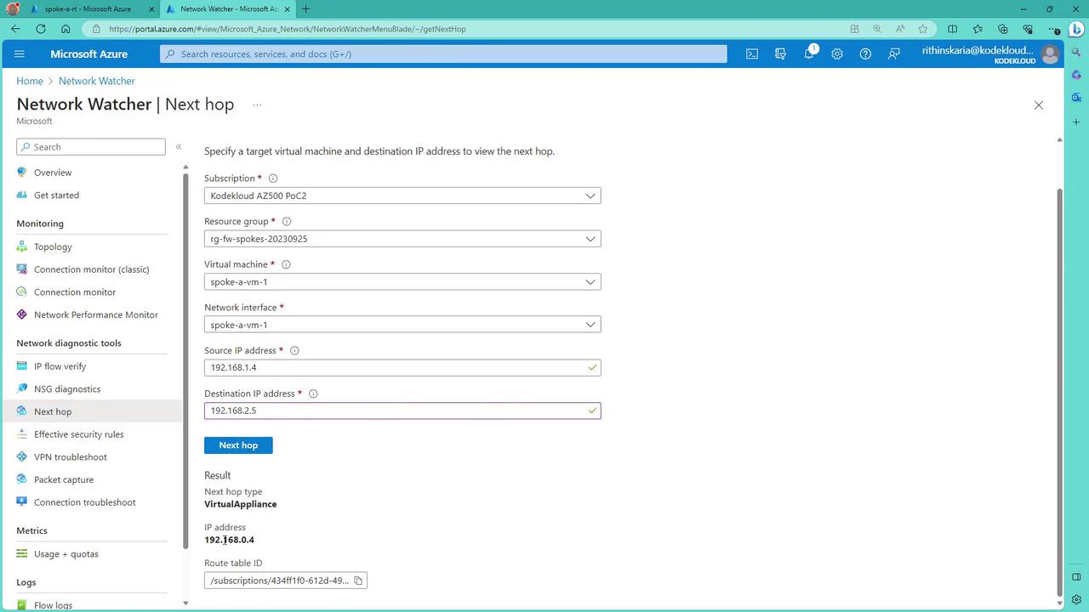
Task: Open portal settings gear icon
Action: tap(837, 54)
